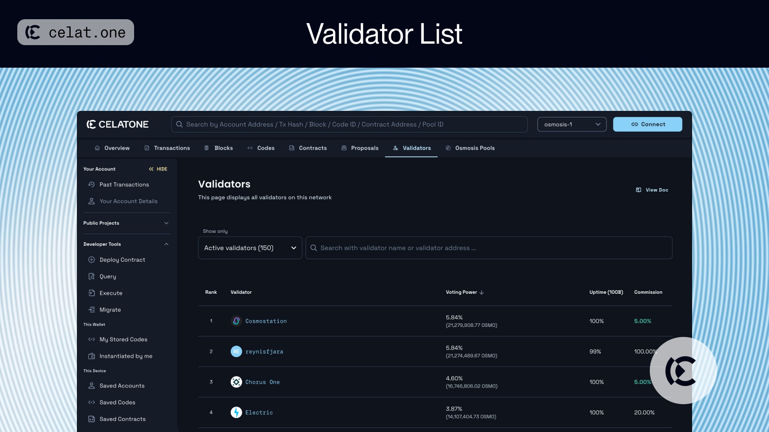
Task: Click the Past Transactions history icon
Action: tap(91, 184)
